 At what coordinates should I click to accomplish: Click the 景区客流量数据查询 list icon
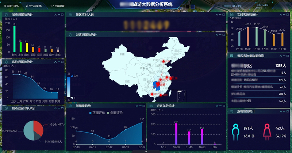231,56
